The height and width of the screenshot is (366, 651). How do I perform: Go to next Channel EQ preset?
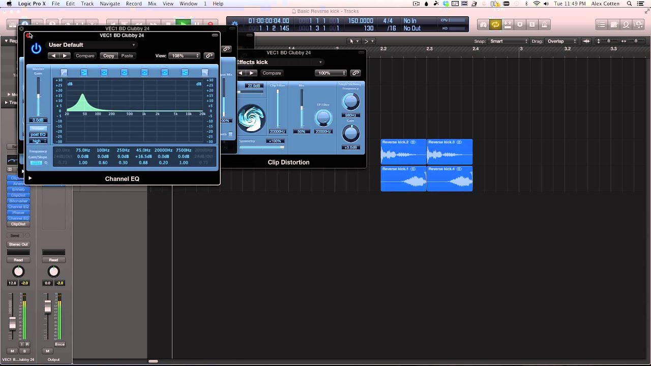pyautogui.click(x=65, y=56)
